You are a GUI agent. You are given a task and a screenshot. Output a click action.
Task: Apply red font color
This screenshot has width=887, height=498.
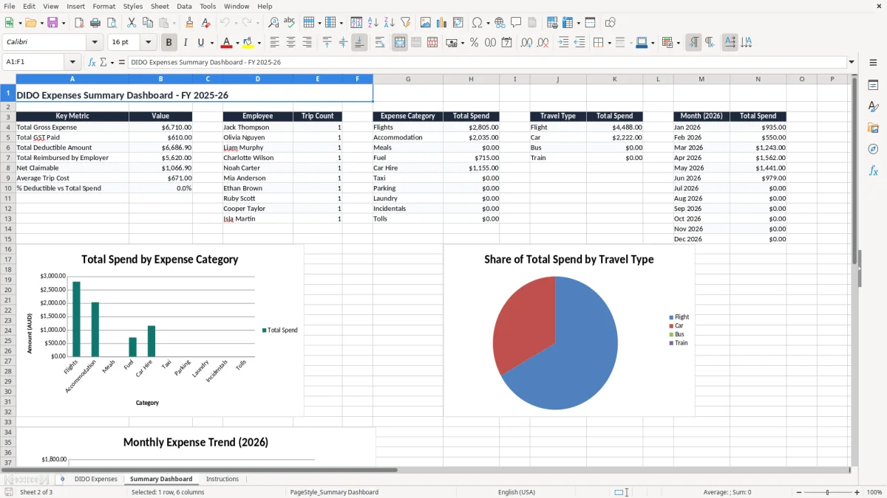click(226, 43)
